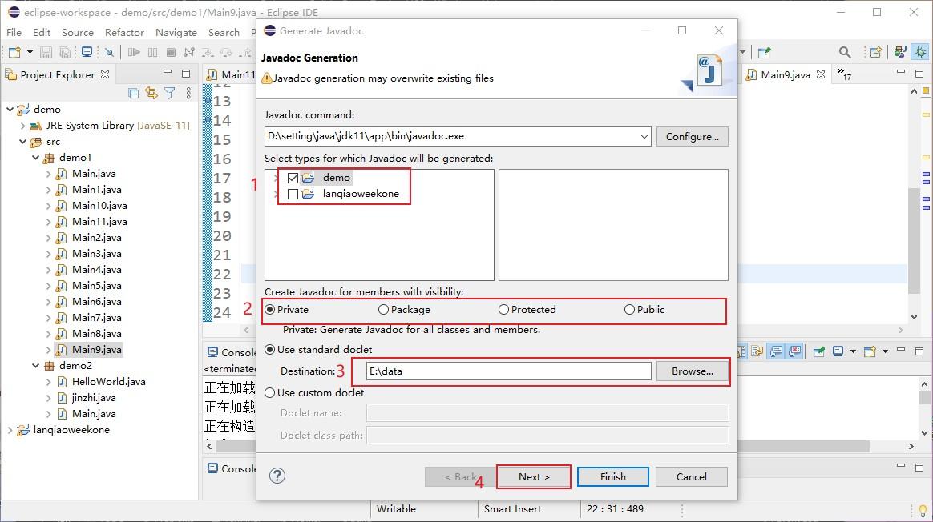933x522 pixels.
Task: Click the tip lightbulb in status bar
Action: tap(923, 510)
